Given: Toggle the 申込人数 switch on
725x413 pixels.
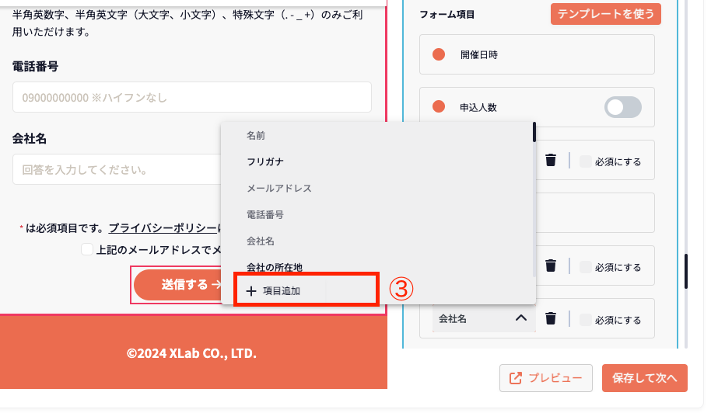Looking at the screenshot, I should (x=622, y=107).
